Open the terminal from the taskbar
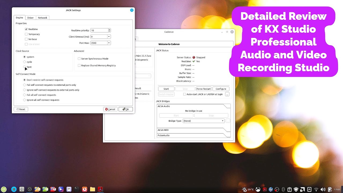 pyautogui.click(x=77, y=189)
